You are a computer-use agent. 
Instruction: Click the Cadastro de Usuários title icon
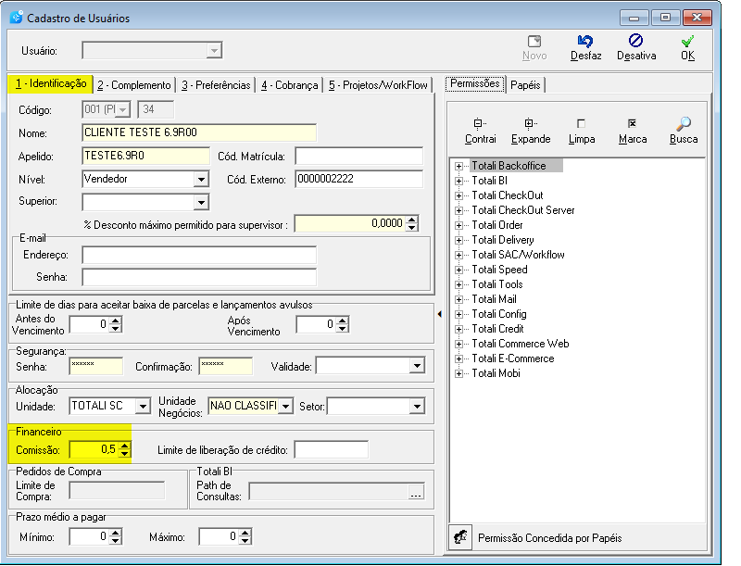(16, 18)
